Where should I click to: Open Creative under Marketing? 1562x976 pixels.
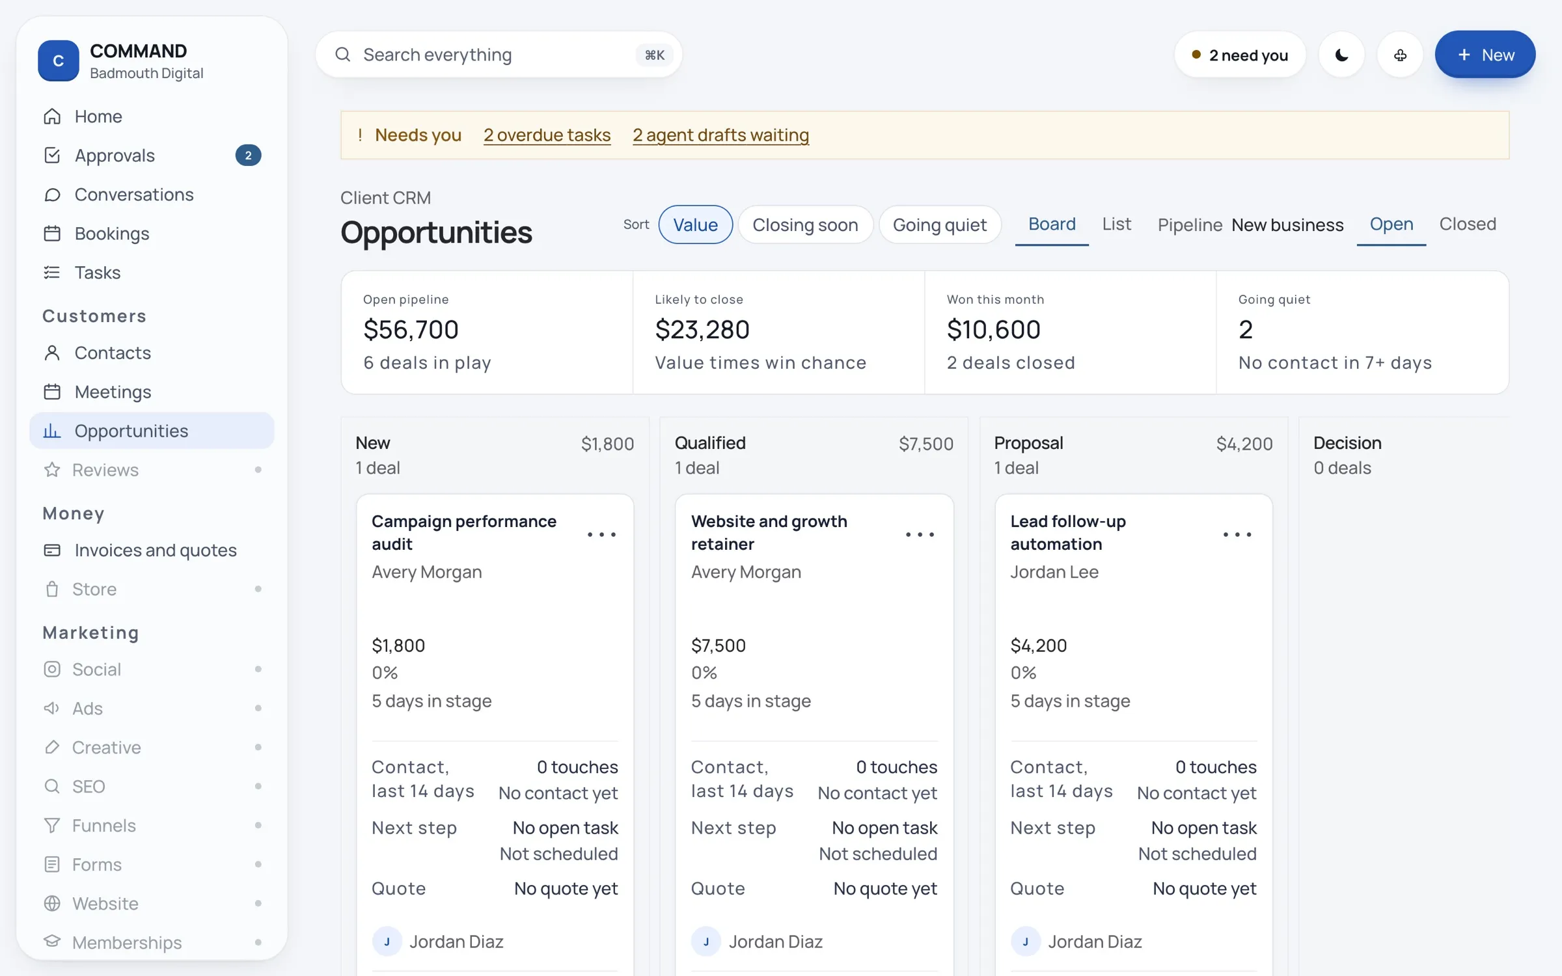[x=152, y=748]
